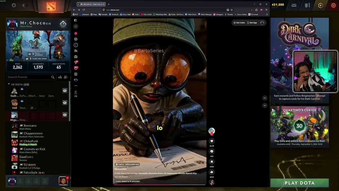The height and width of the screenshot is (191, 339).
Task: Open the bartoseries creator name link
Action: pyautogui.click(x=121, y=169)
